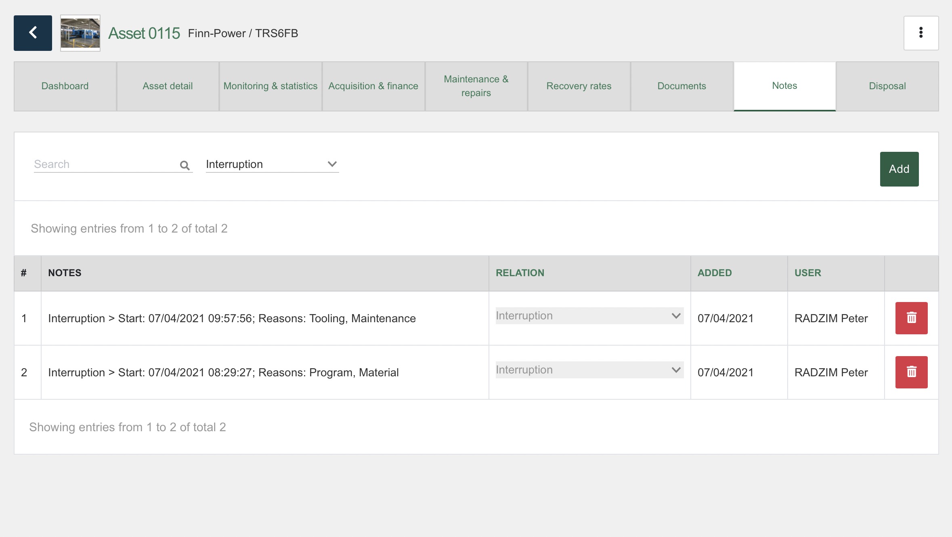Click the back arrow icon
The image size is (952, 537).
(x=32, y=33)
